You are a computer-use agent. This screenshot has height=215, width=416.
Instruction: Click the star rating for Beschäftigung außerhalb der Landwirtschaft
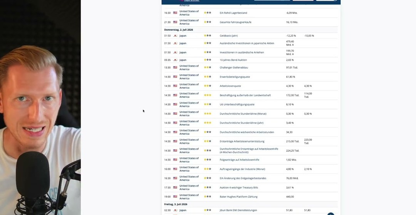point(208,95)
